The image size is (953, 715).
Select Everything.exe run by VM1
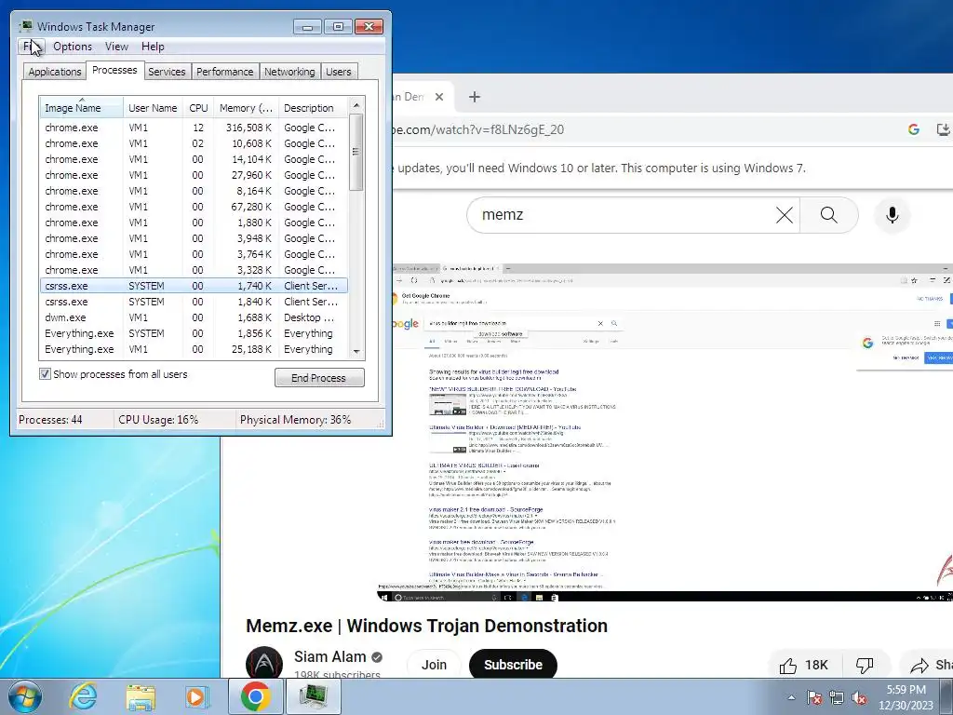click(x=194, y=349)
